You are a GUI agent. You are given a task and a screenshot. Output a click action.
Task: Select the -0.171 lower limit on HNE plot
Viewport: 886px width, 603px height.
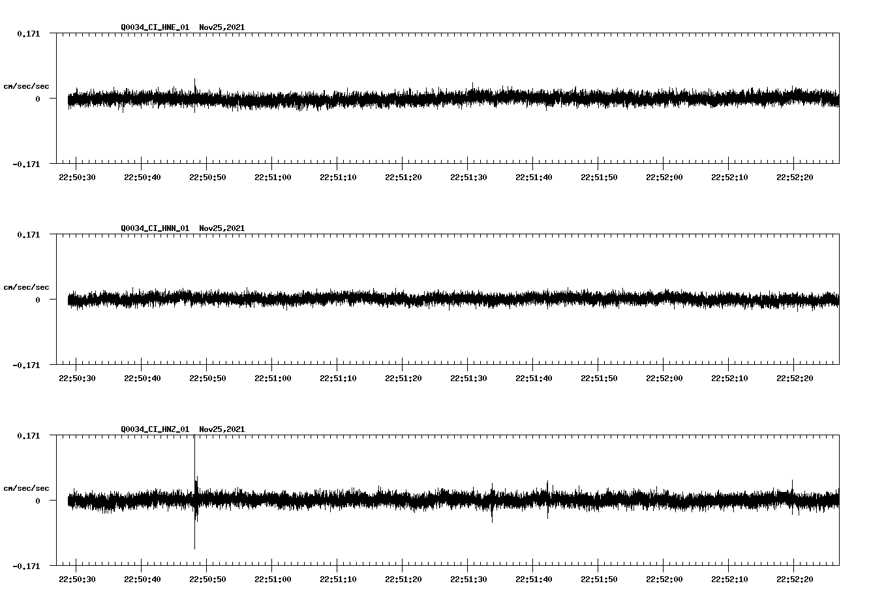[x=26, y=164]
